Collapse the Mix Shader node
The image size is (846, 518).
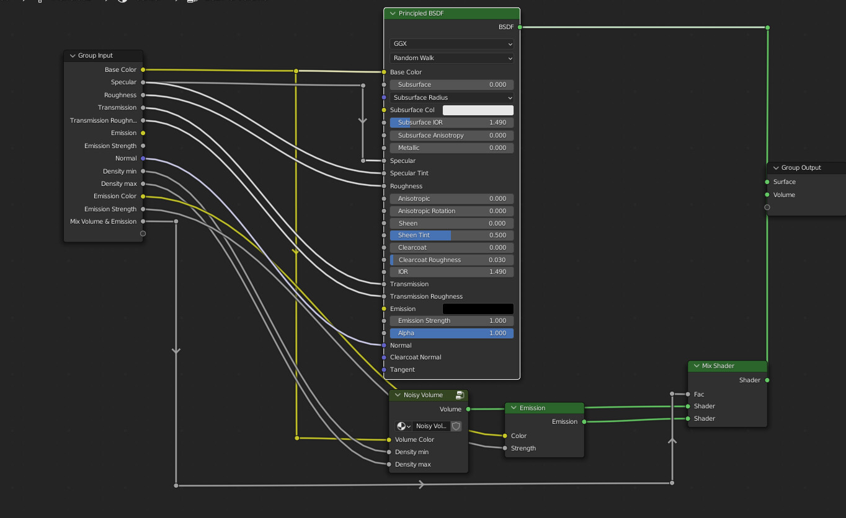(x=697, y=366)
